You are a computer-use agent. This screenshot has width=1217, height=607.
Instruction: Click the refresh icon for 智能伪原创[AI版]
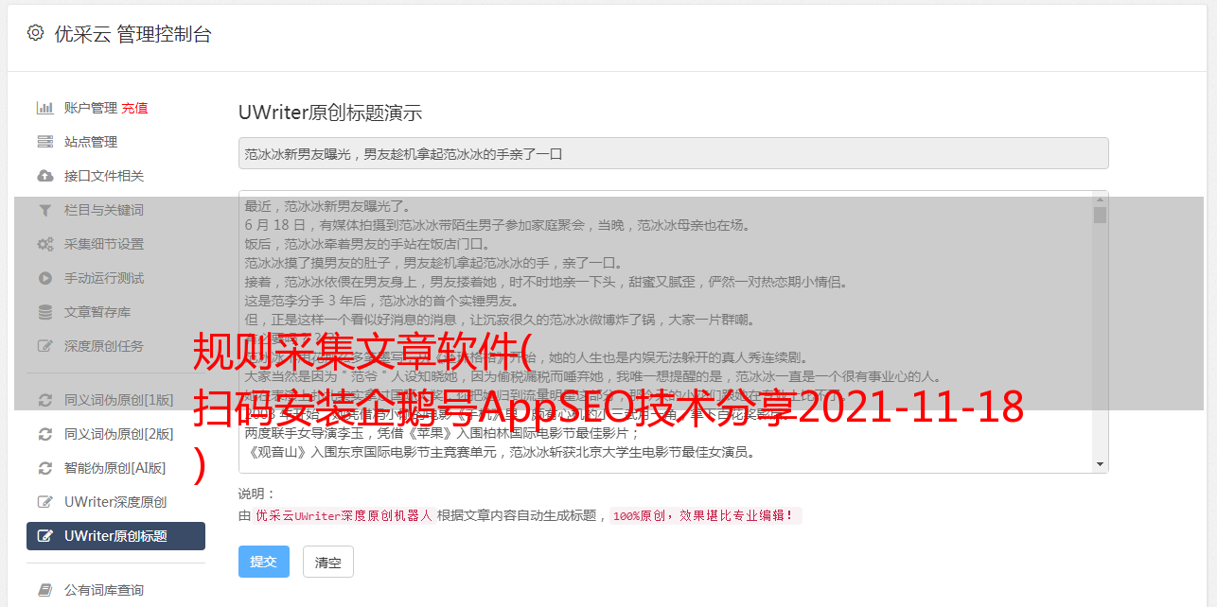pos(44,468)
